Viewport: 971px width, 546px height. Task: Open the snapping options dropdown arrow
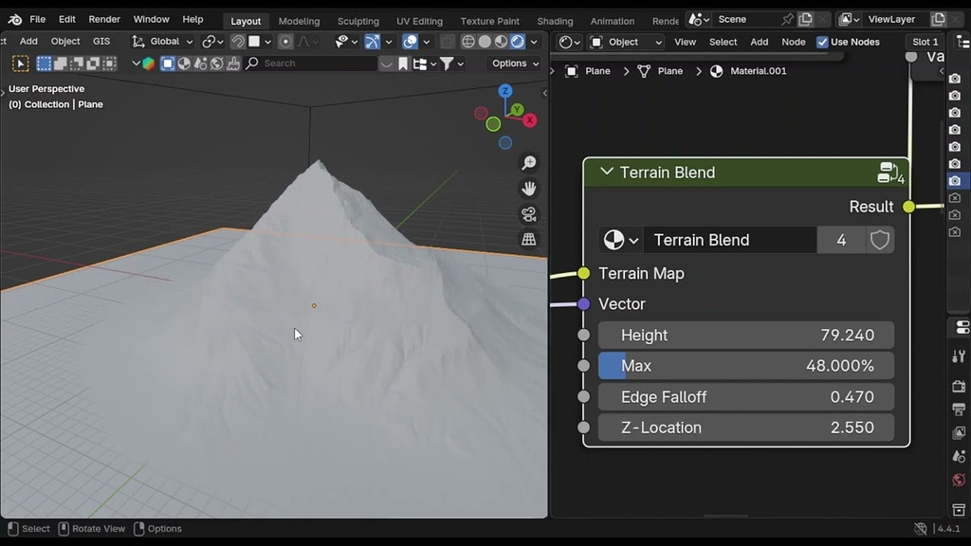point(268,42)
